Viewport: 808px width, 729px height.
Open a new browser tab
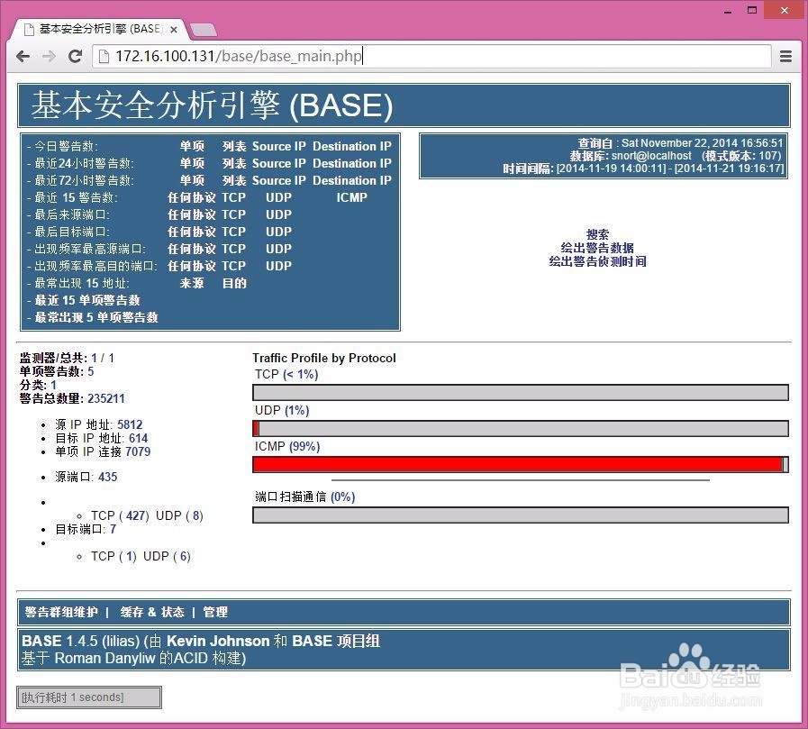click(x=203, y=28)
